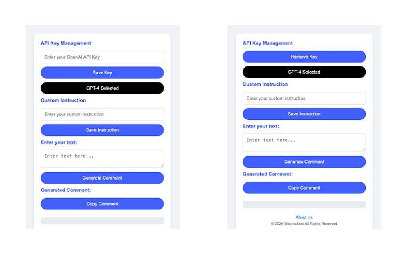Click the API Key Management heading

65,43
